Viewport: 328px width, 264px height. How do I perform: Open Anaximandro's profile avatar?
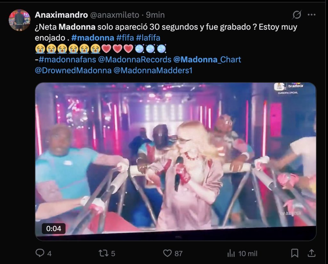point(20,20)
